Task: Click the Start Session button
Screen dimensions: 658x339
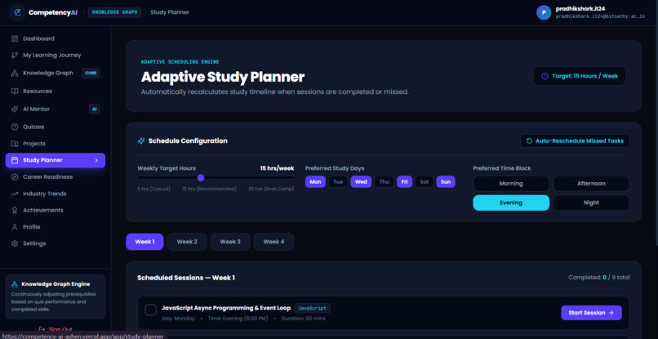Action: (591, 313)
